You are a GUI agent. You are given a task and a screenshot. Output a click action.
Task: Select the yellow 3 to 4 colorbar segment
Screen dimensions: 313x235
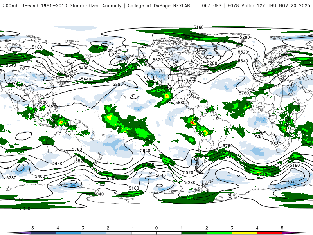point(244,233)
